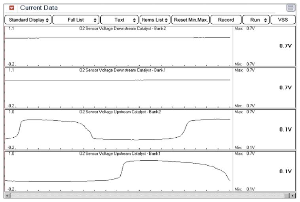Click the VSS button
The width and height of the screenshot is (300, 202).
click(x=283, y=19)
